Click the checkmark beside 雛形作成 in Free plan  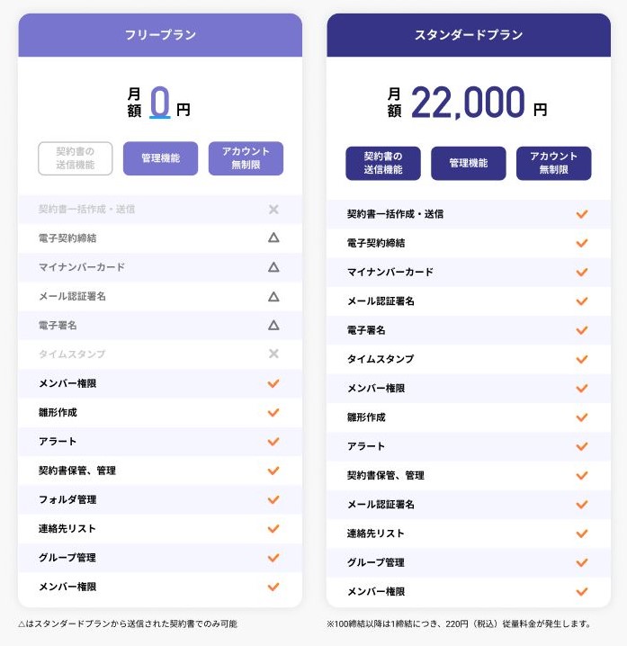click(273, 412)
